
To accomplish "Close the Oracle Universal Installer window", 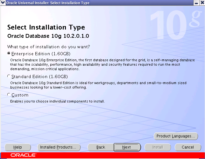I will 202,3.
